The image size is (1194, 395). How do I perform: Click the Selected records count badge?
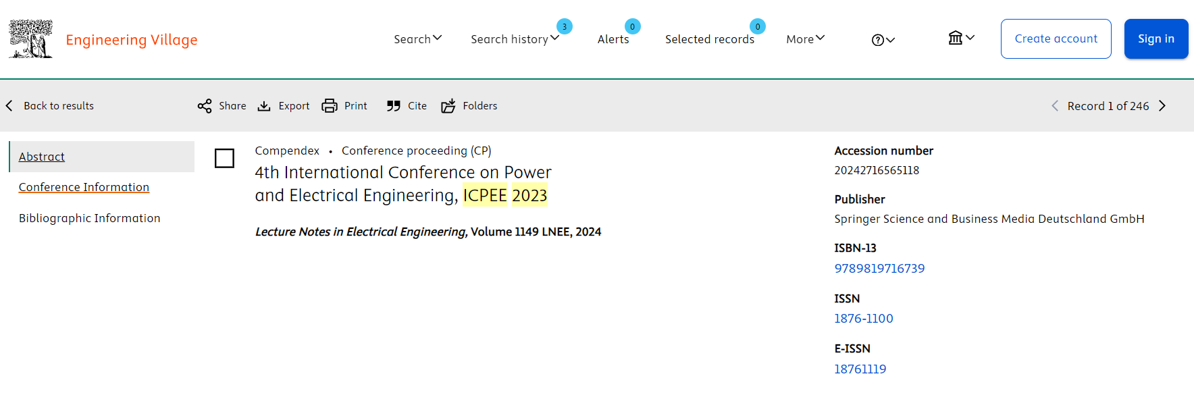coord(758,26)
